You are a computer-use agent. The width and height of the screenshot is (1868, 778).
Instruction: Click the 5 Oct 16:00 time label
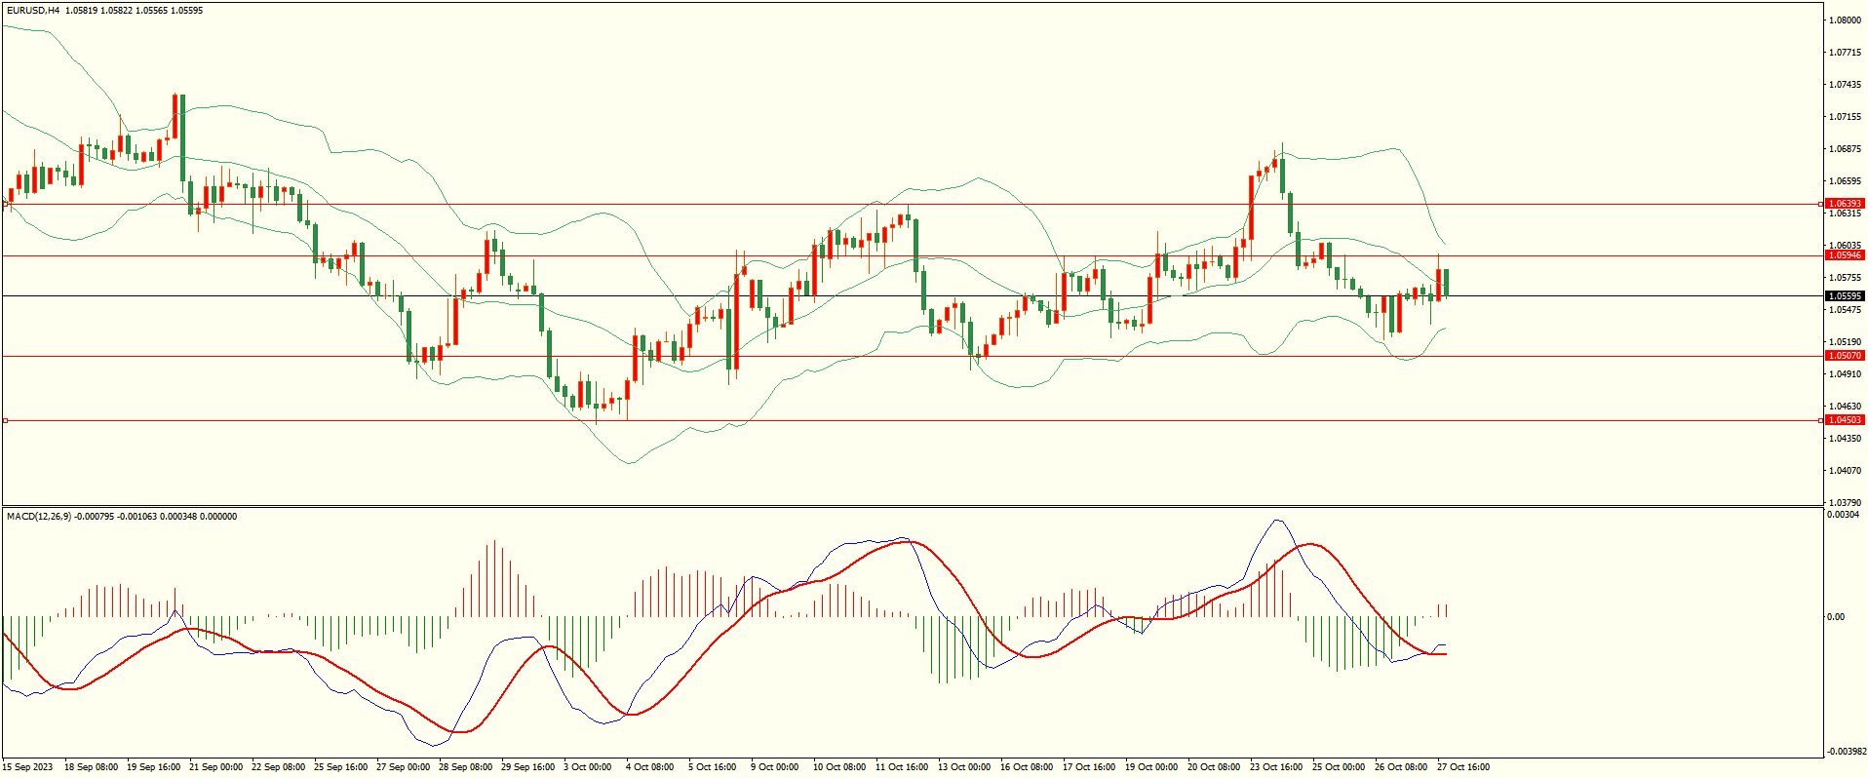(712, 767)
